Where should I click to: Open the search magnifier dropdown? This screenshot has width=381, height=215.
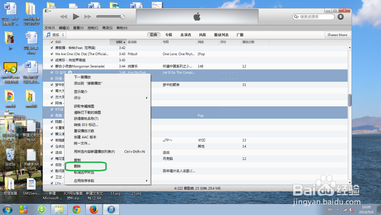click(296, 17)
